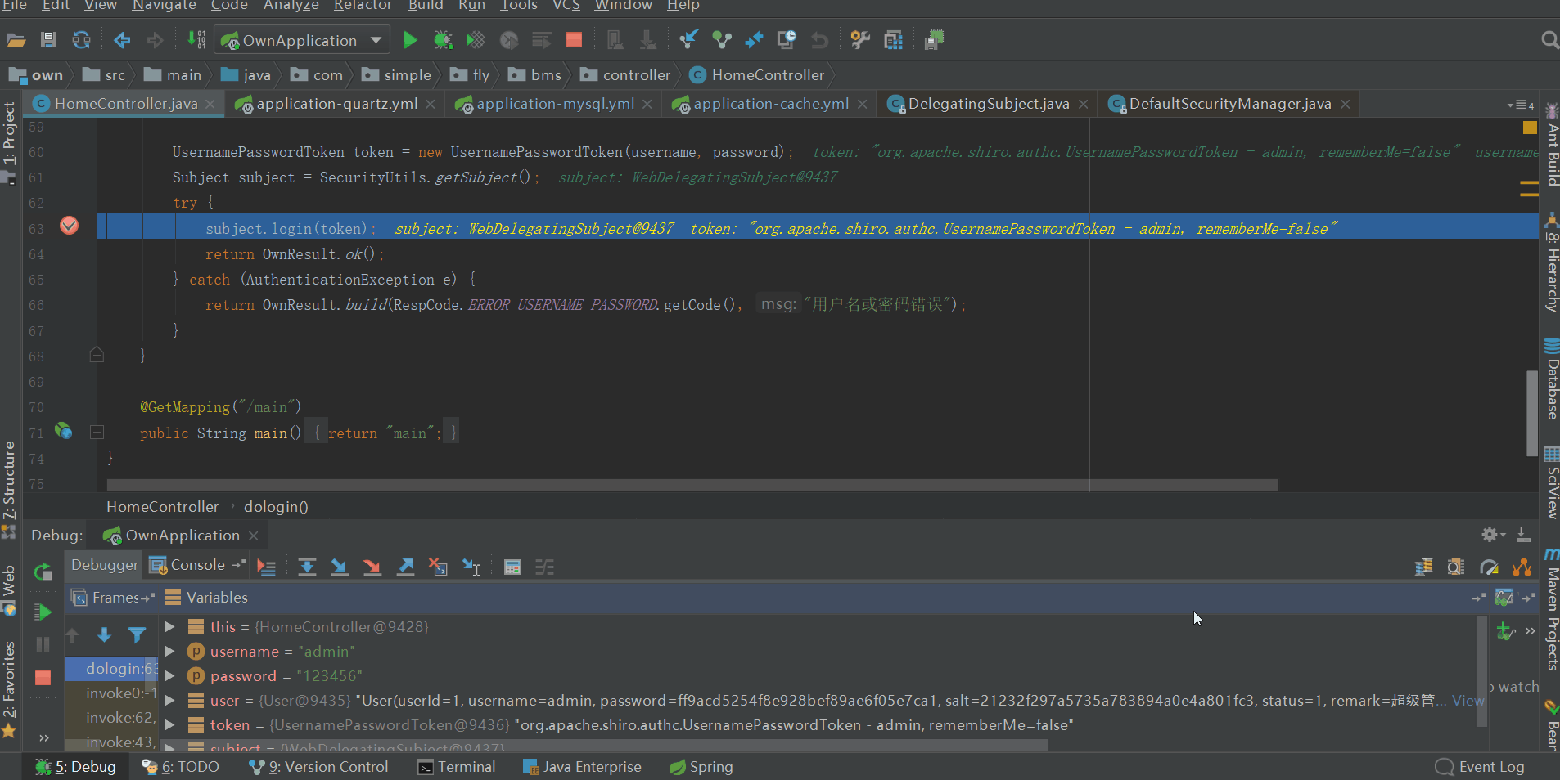The width and height of the screenshot is (1560, 780).
Task: Expand the user variable node
Action: (x=169, y=701)
